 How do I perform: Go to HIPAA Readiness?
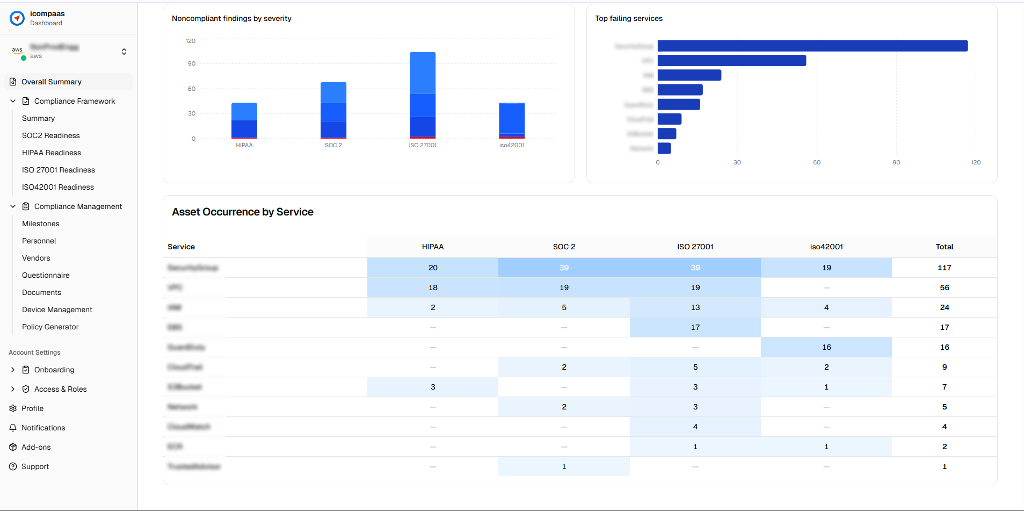coord(52,153)
